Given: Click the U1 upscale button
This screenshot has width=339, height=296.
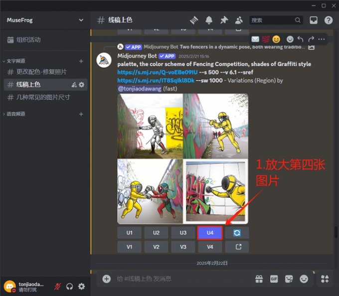Looking at the screenshot, I should tap(129, 233).
